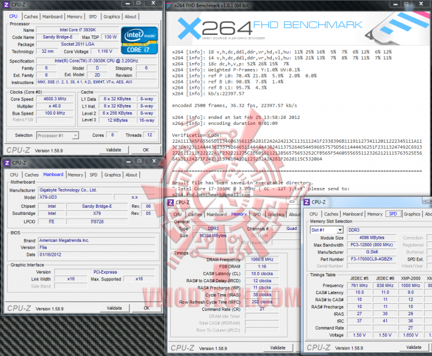Image resolution: width=432 pixels, height=356 pixels.
Task: Select CPU tab in Memory CPU-Z window
Action: tap(178, 214)
